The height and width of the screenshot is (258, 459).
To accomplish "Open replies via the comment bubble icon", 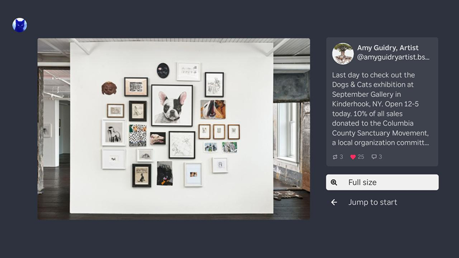I will (374, 157).
